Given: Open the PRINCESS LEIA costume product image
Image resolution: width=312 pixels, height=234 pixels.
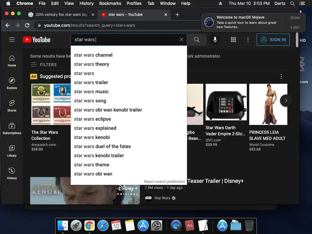Looking at the screenshot, I should pos(268,104).
